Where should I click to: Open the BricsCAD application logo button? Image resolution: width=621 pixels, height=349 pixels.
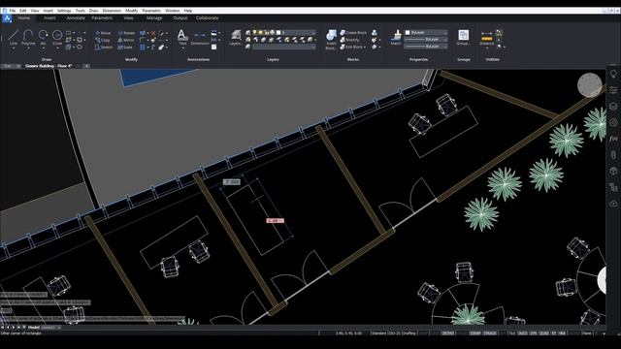(7, 18)
